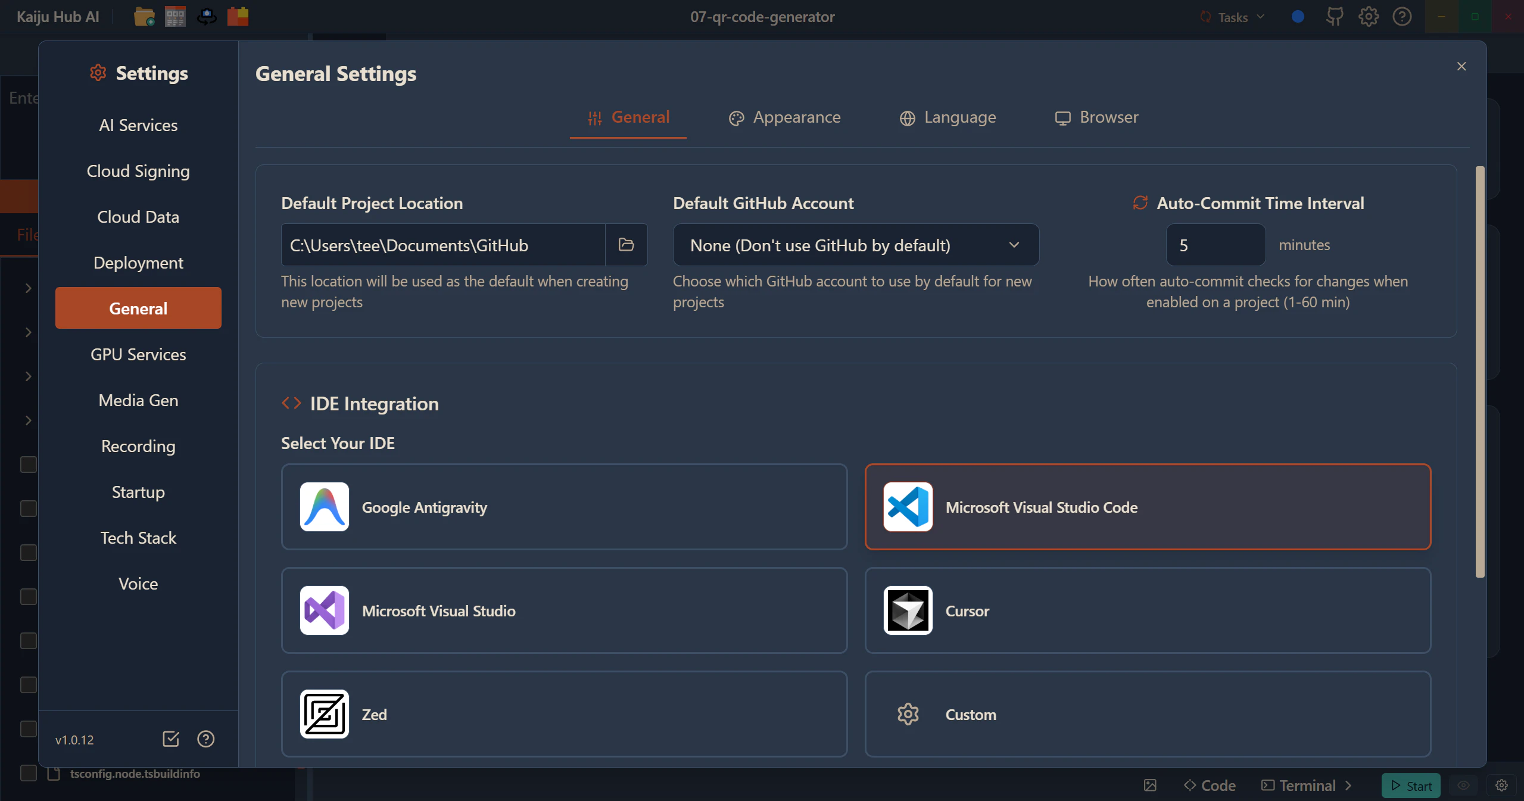Switch to the Appearance tab
The image size is (1524, 801).
point(784,117)
